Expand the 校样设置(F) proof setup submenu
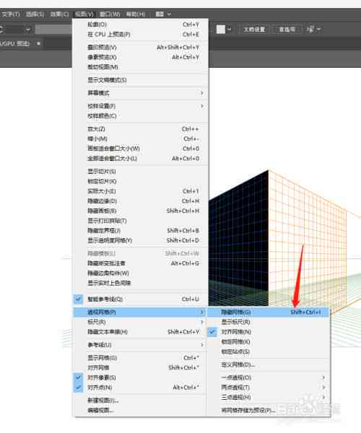 (140, 106)
